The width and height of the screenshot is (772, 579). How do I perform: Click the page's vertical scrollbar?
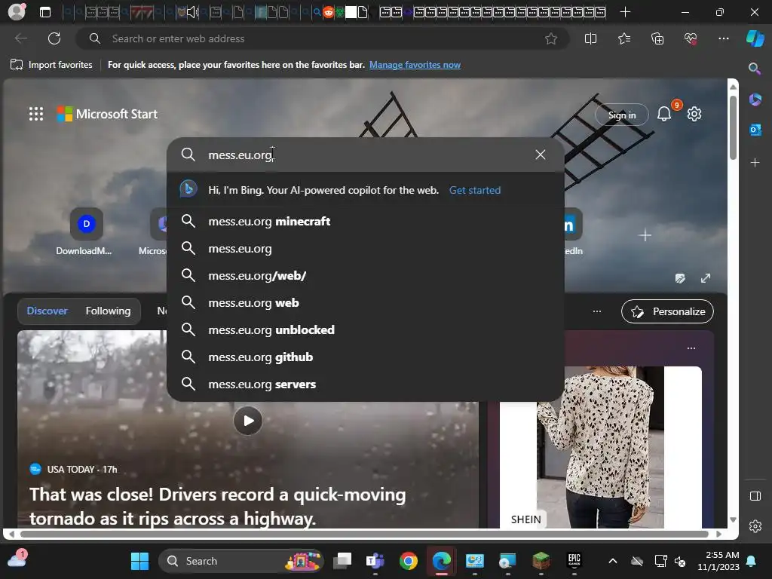[x=733, y=127]
